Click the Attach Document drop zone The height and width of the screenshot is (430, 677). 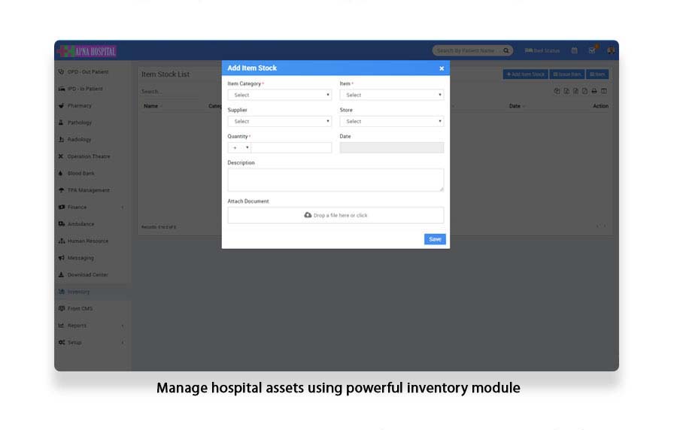(335, 215)
